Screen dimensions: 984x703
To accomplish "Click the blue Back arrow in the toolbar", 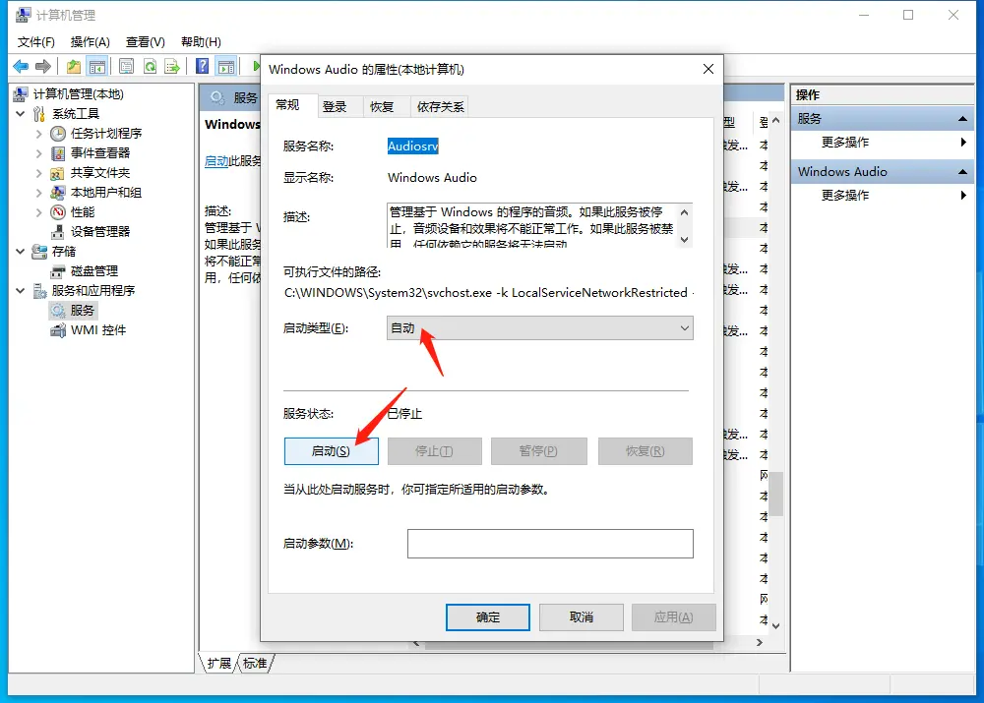I will tap(21, 66).
